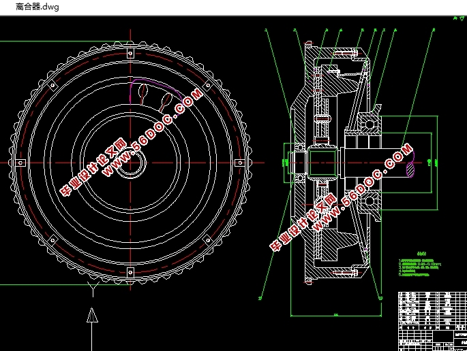Select the leftmost bolt hole square on the front view
467x351 pixels.
20,163
